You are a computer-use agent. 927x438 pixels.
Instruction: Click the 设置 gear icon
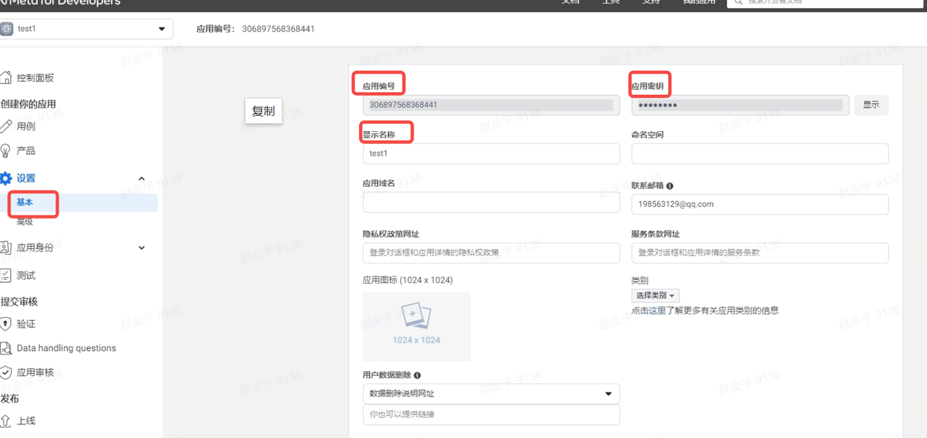(7, 178)
